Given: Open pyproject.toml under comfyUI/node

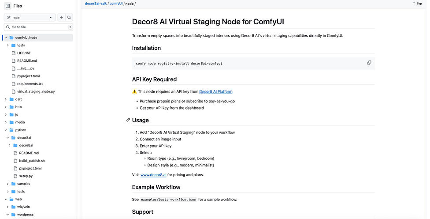Looking at the screenshot, I should pos(28,76).
